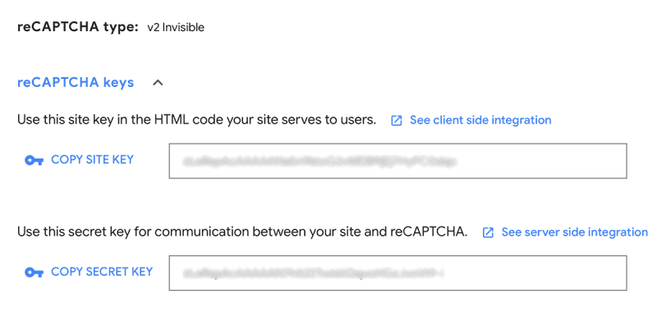Copy the secret key via COPY SECRET KEY
Image resolution: width=657 pixels, height=322 pixels.
[102, 272]
